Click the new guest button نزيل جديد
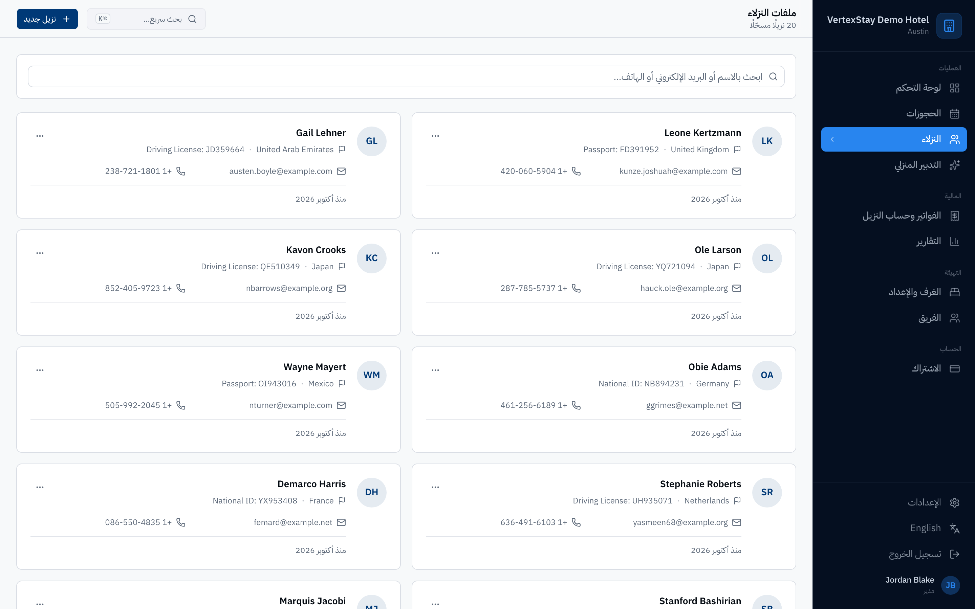Image resolution: width=975 pixels, height=609 pixels. [x=47, y=19]
